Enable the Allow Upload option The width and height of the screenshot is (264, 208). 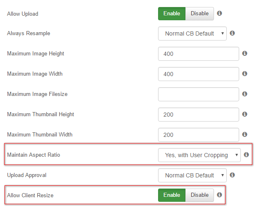point(172,14)
